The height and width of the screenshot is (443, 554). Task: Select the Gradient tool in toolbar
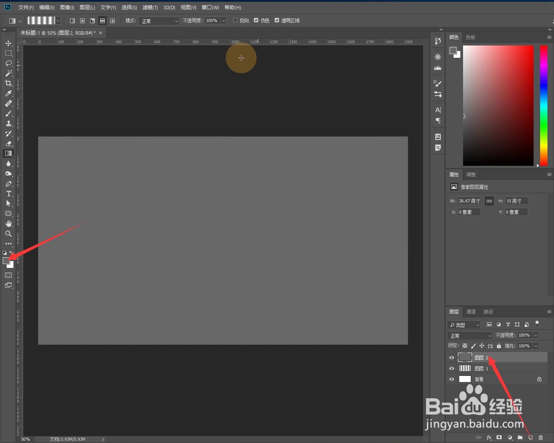click(x=8, y=153)
